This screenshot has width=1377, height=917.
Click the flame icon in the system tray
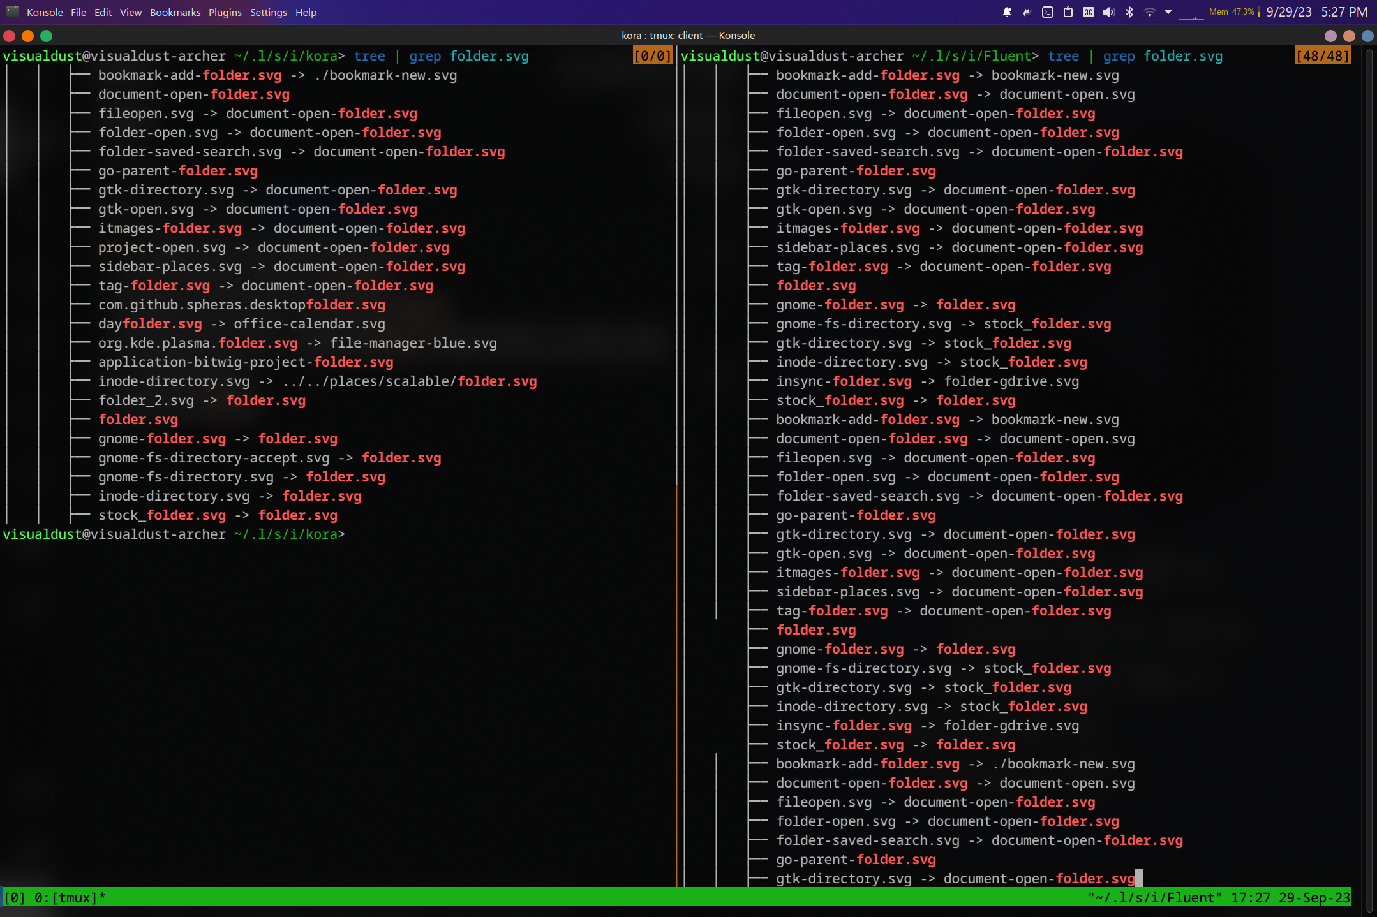tap(1027, 11)
